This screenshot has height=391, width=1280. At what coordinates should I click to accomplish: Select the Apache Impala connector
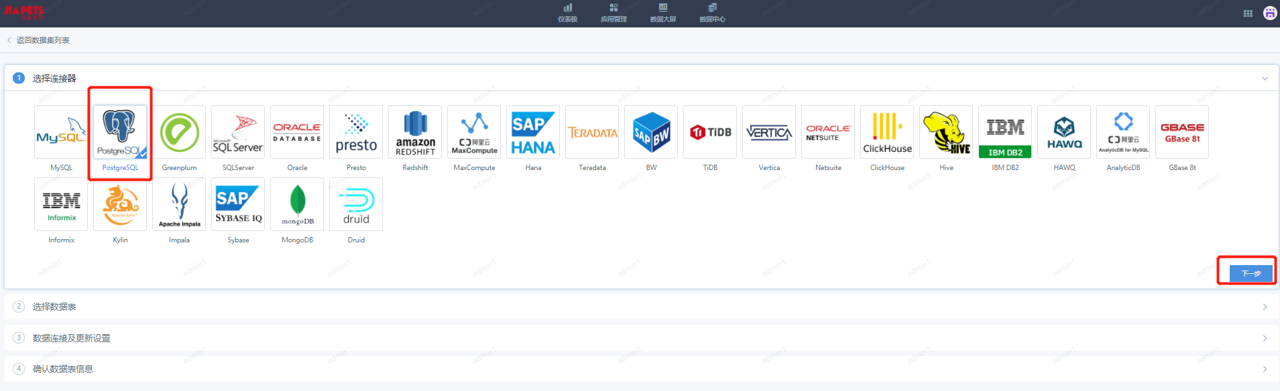click(179, 204)
